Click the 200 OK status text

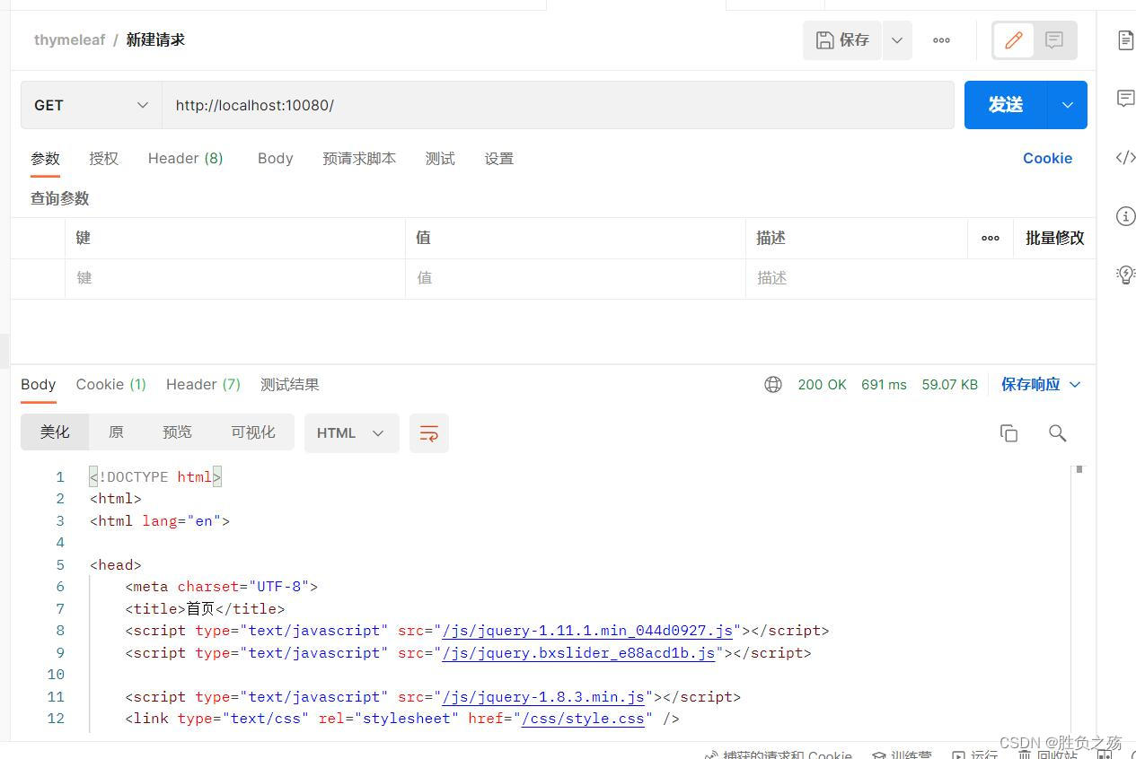pos(822,385)
